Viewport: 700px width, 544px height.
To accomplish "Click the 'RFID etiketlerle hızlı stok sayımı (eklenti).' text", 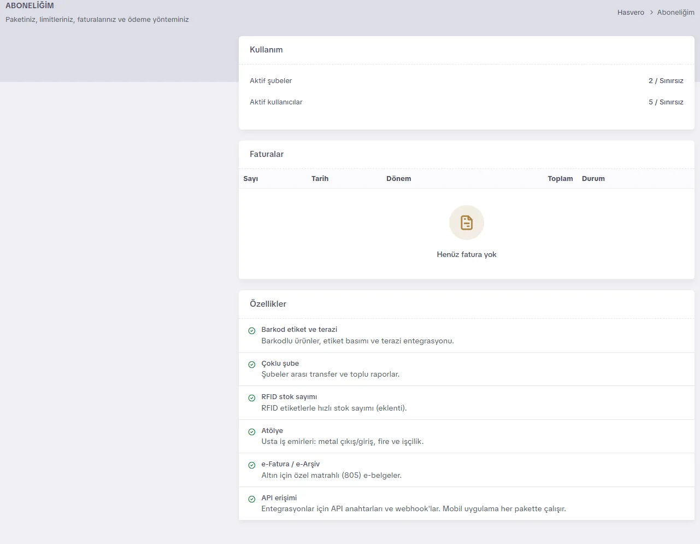I will click(x=334, y=408).
